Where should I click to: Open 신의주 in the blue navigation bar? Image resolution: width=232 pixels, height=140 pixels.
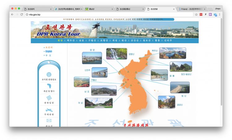pyautogui.click(x=168, y=40)
